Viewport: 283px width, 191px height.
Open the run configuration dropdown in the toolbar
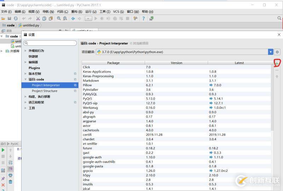(x=88, y=18)
